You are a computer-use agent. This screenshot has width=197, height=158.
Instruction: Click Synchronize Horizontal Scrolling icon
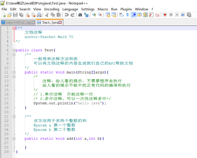pyautogui.click(x=114, y=15)
